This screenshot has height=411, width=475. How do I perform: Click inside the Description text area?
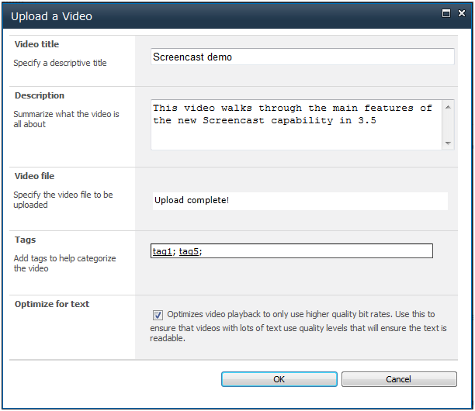click(296, 124)
